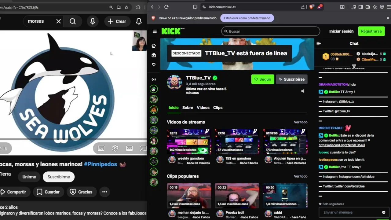Open Kick sidebar following heart icon
391x220 pixels.
154,65
